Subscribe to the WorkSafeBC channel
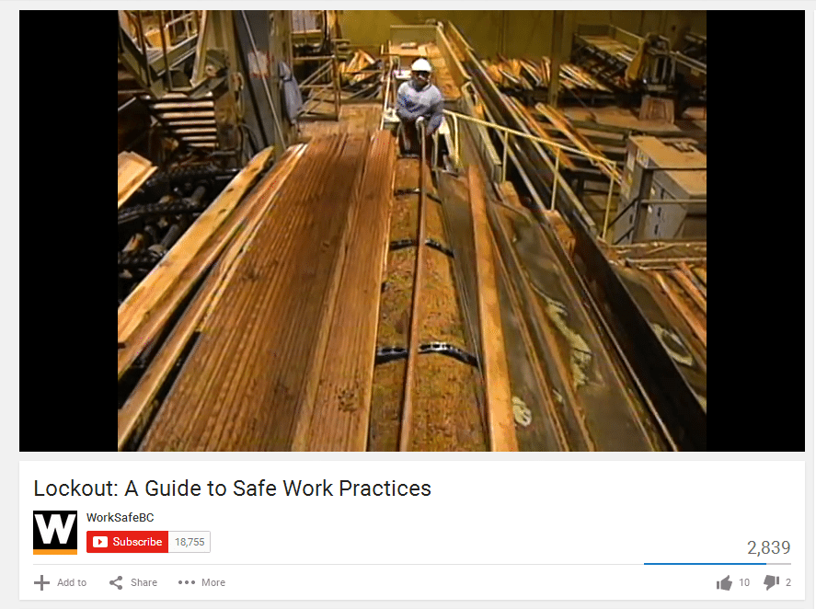The width and height of the screenshot is (816, 609). point(128,542)
